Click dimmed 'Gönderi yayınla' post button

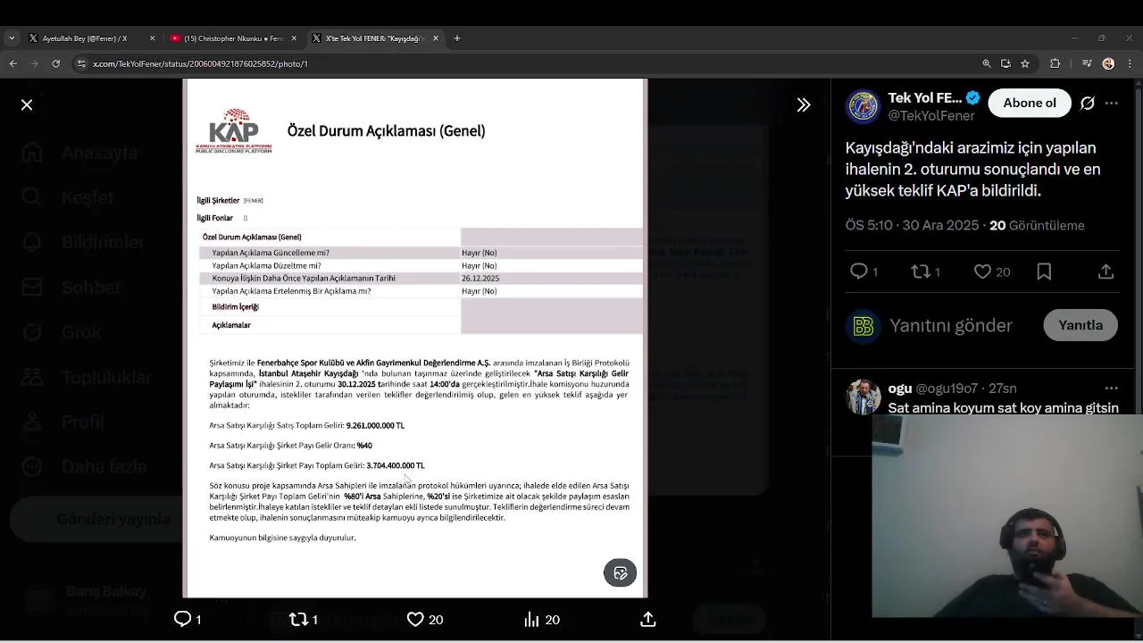(x=98, y=519)
